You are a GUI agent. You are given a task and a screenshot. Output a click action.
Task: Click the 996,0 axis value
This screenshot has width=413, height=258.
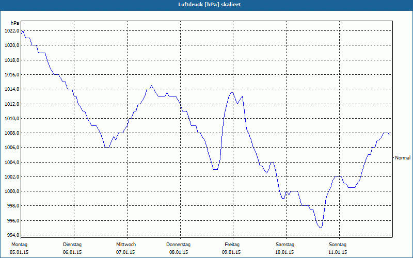click(13, 220)
